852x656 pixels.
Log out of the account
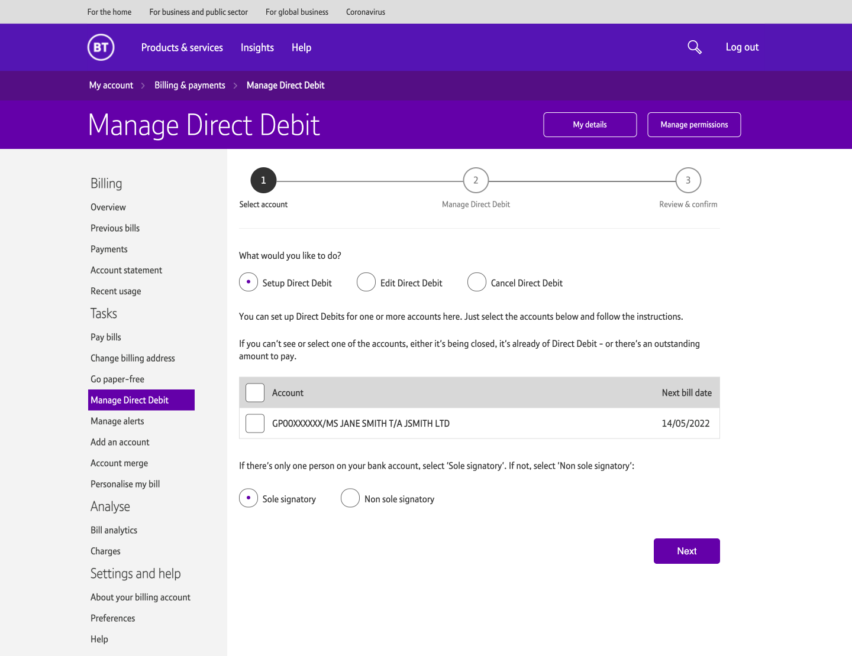click(x=742, y=47)
